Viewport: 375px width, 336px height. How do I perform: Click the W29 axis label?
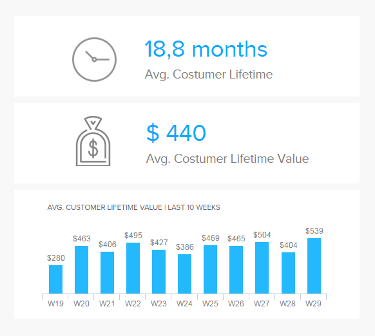click(313, 304)
